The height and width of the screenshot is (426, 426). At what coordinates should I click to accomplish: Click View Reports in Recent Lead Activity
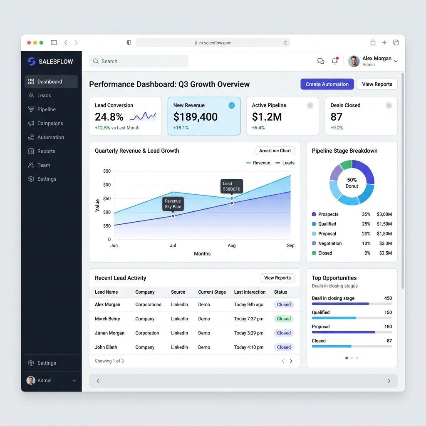(277, 277)
